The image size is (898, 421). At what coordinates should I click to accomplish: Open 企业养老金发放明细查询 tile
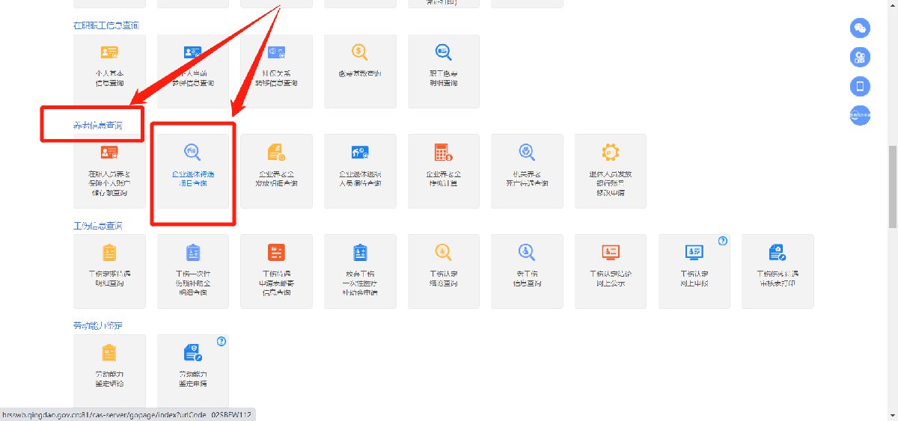tap(276, 170)
